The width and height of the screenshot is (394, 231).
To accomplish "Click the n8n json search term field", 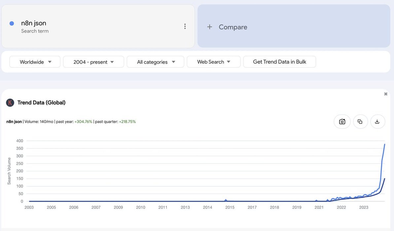I will point(34,23).
